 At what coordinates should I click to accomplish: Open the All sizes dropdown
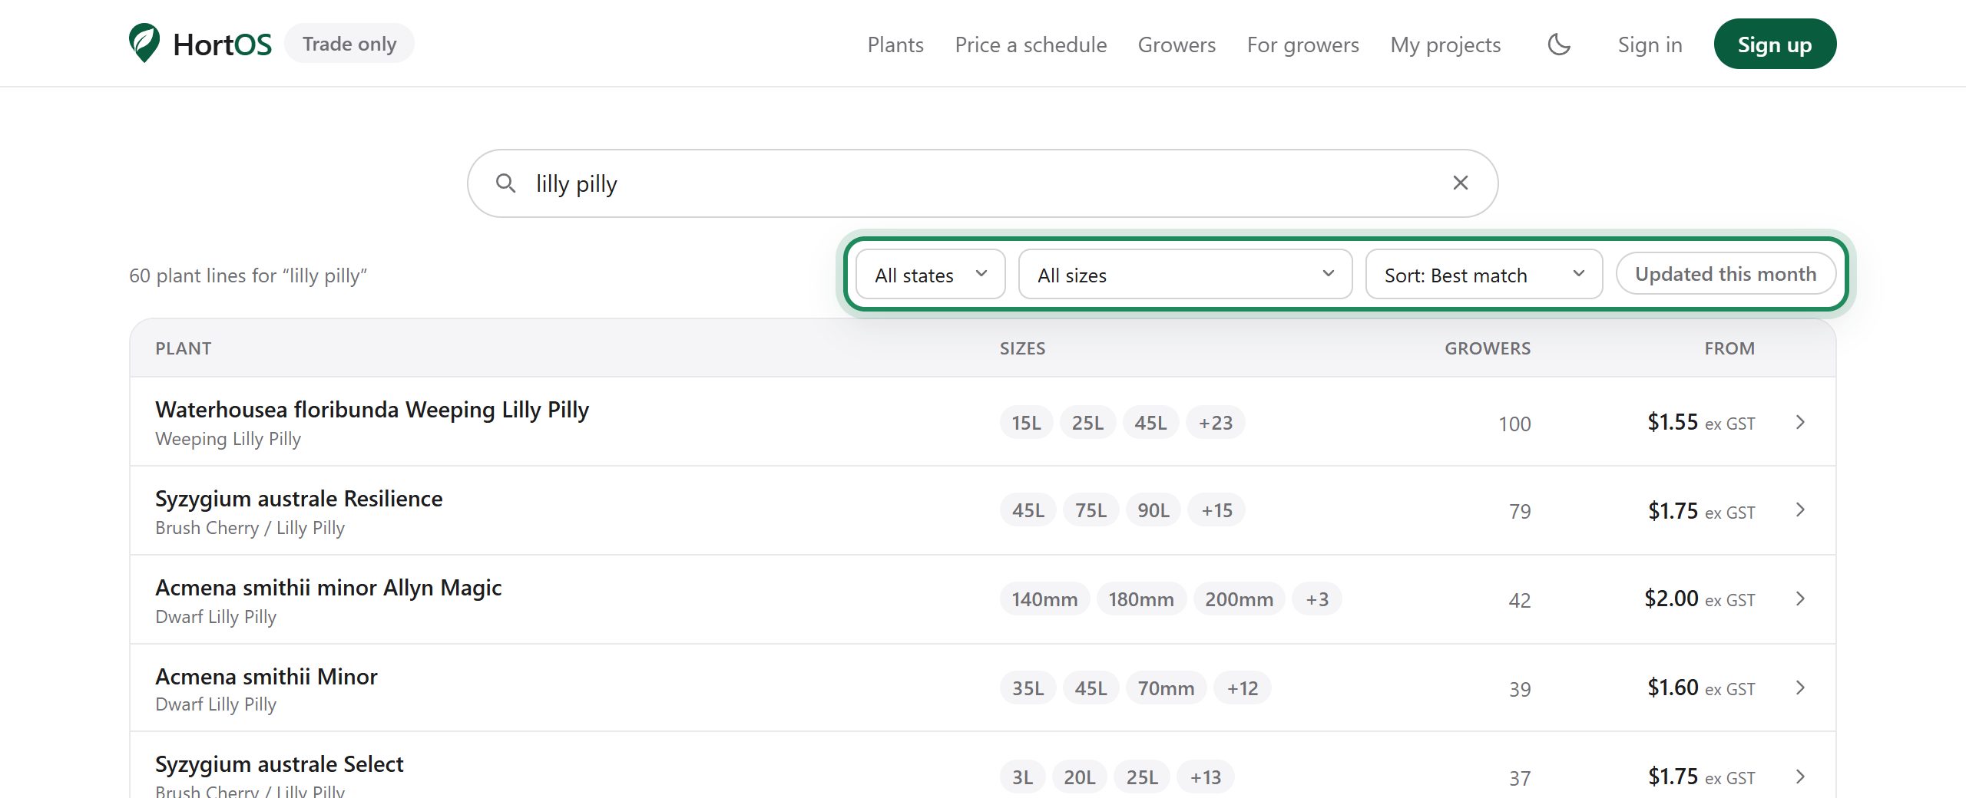point(1185,275)
